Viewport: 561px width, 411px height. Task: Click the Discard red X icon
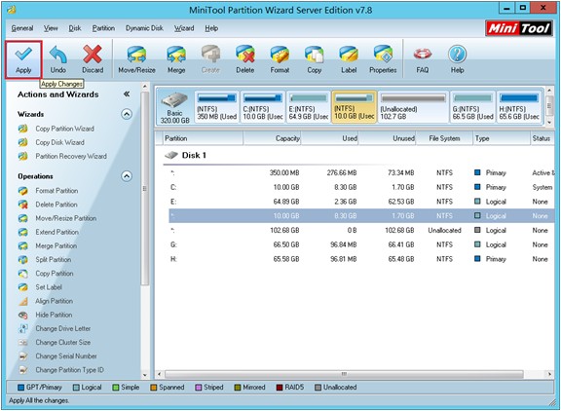click(93, 55)
